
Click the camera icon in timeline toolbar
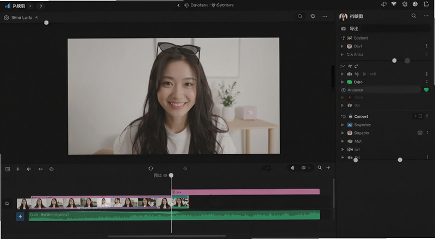303,168
